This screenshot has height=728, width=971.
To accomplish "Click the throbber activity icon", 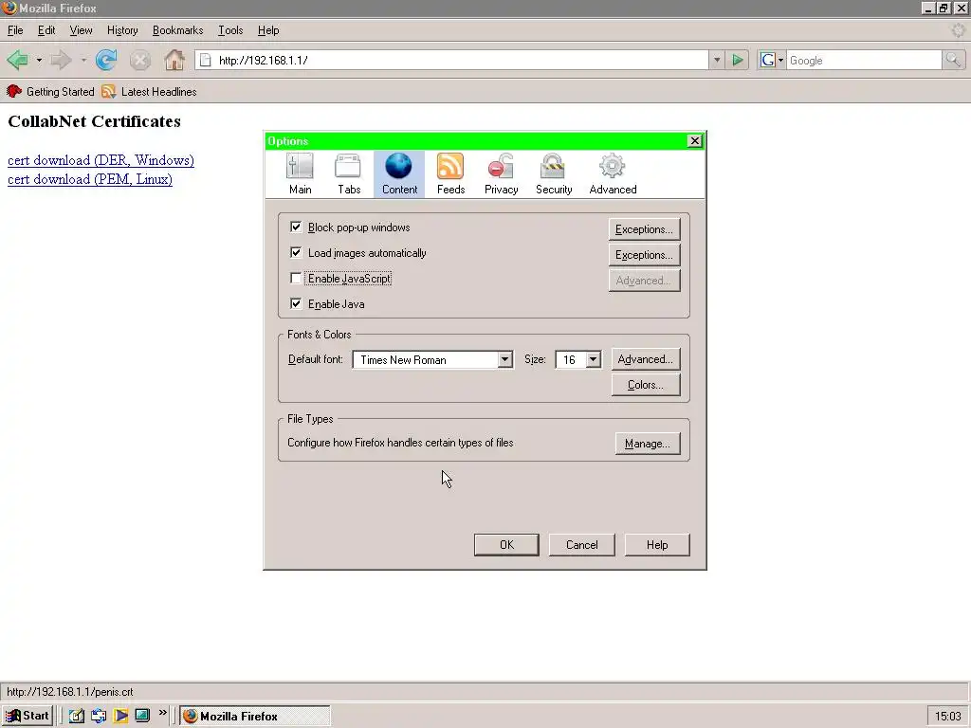I will point(958,29).
